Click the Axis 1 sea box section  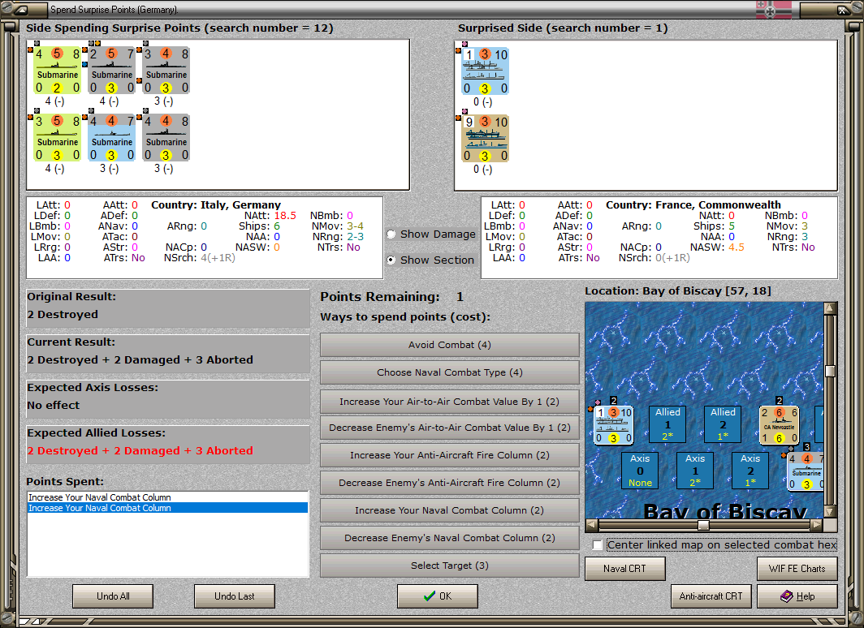(x=695, y=471)
